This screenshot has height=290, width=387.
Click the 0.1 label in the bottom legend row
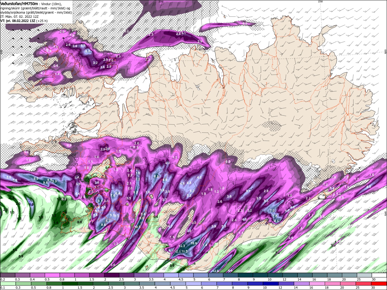tap(2, 288)
